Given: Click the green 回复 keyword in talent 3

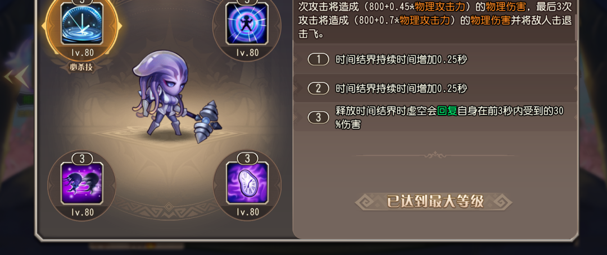Looking at the screenshot, I should [x=447, y=112].
